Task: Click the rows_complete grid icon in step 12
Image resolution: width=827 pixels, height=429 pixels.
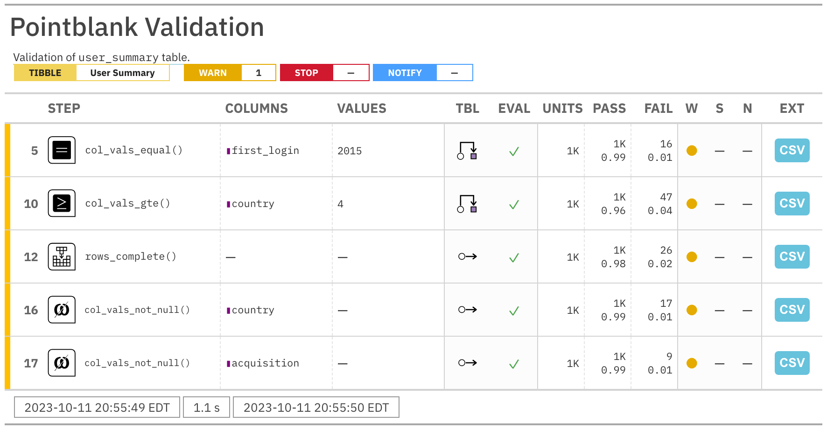Action: pyautogui.click(x=62, y=256)
